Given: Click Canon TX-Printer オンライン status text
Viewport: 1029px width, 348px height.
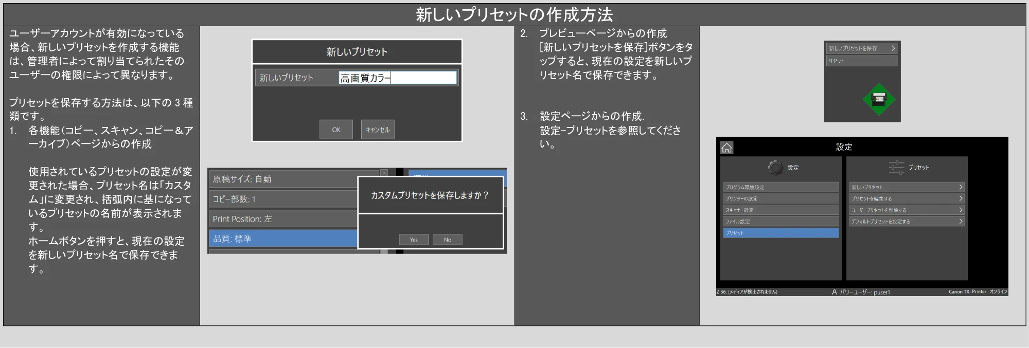Looking at the screenshot, I should click(x=978, y=291).
